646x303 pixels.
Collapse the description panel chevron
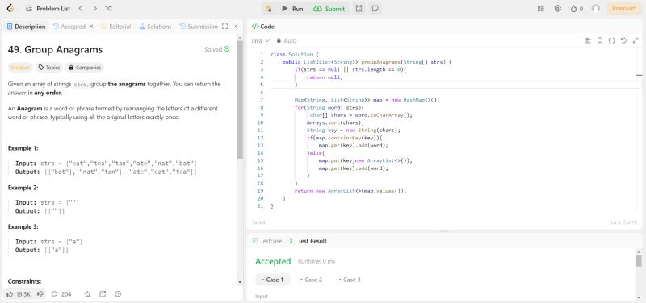point(237,27)
